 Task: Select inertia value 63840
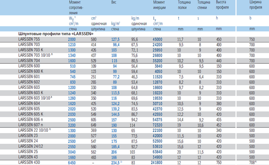pyautogui.click(x=157, y=152)
